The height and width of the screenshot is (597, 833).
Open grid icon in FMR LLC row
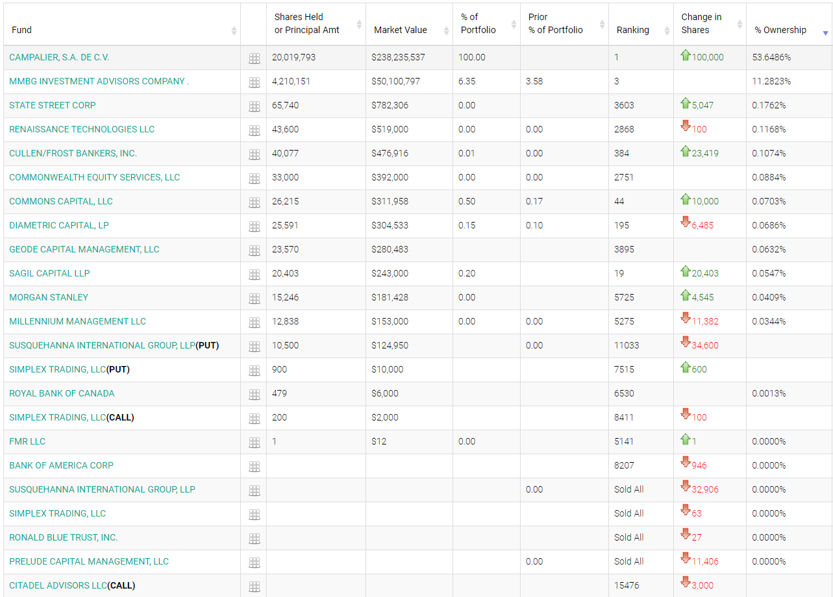pyautogui.click(x=255, y=443)
